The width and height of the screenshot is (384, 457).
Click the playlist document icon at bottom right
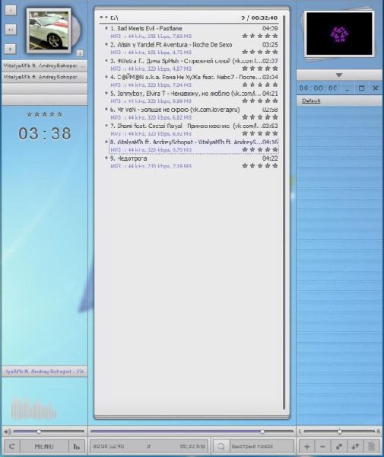[371, 446]
